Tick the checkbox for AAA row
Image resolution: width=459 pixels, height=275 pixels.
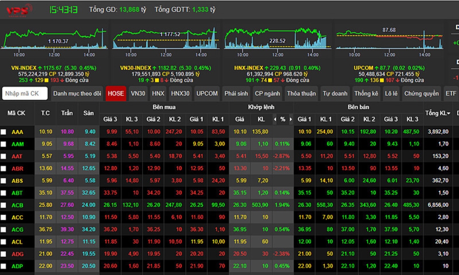[x=3, y=132]
